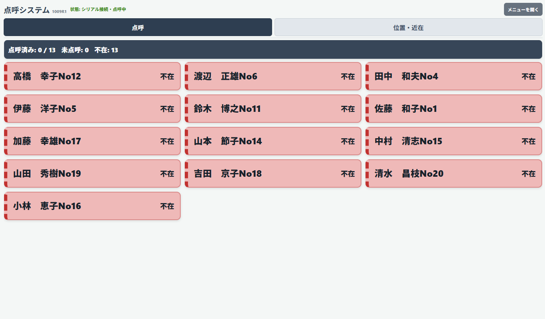The image size is (545, 319).
Task: Select the 点呼 tab
Action: click(x=138, y=28)
